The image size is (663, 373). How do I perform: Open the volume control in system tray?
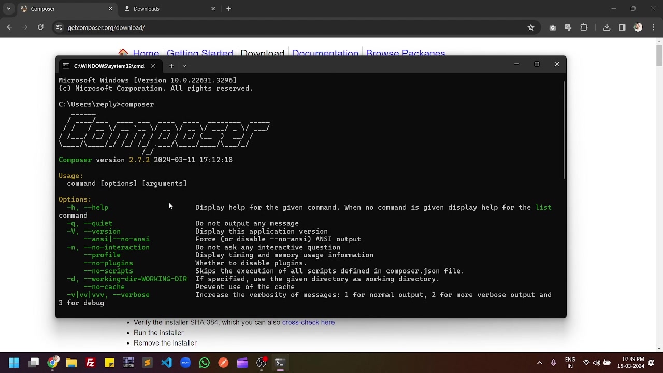point(596,363)
